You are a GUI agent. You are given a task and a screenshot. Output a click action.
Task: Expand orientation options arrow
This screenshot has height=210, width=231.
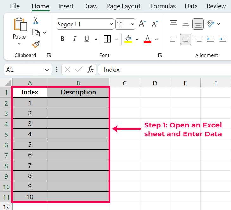pos(218,24)
